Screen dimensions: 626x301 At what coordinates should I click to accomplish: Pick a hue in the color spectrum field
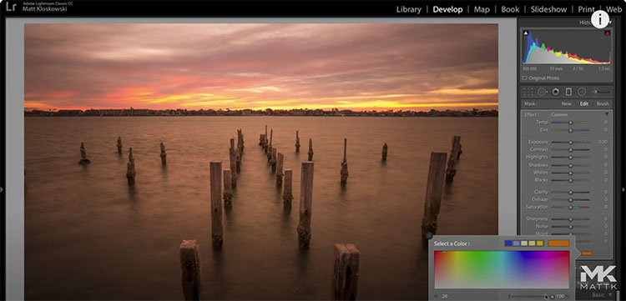[502, 269]
